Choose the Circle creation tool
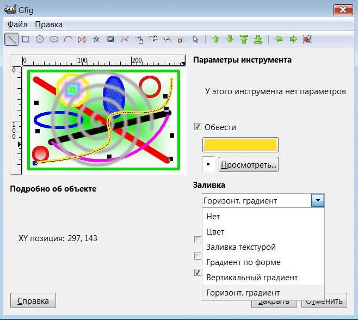 tap(39, 39)
